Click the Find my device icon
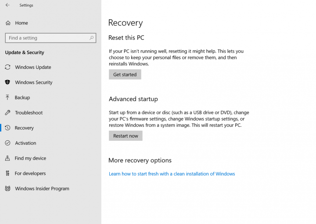316x224 pixels. [x=7, y=158]
